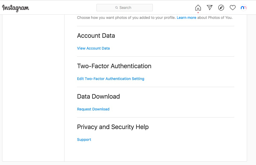Open View Account Data link
The image size is (256, 165).
93,48
